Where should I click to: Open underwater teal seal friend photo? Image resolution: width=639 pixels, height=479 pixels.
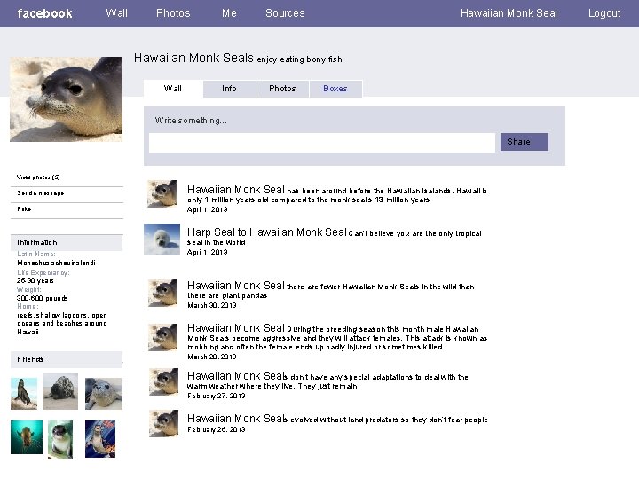(27, 437)
